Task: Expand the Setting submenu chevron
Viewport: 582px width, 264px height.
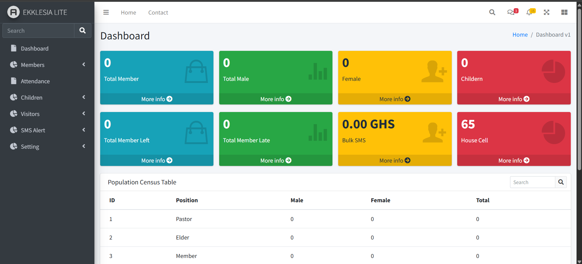Action: coord(84,146)
